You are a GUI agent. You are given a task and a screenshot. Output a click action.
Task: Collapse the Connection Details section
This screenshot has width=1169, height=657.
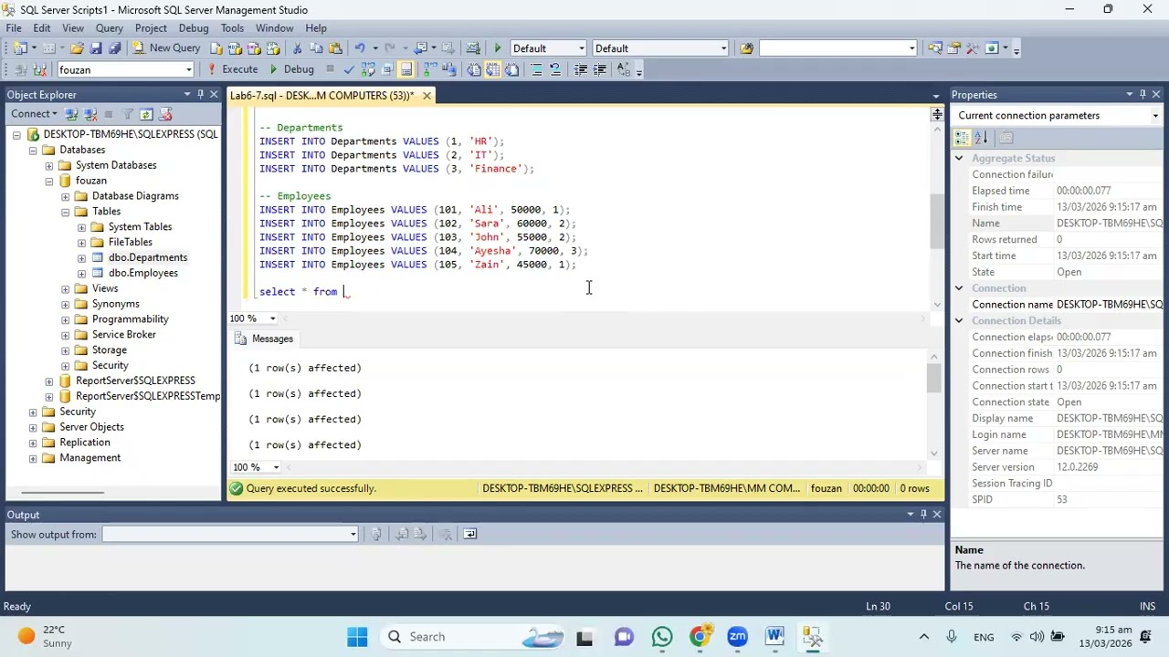point(959,321)
